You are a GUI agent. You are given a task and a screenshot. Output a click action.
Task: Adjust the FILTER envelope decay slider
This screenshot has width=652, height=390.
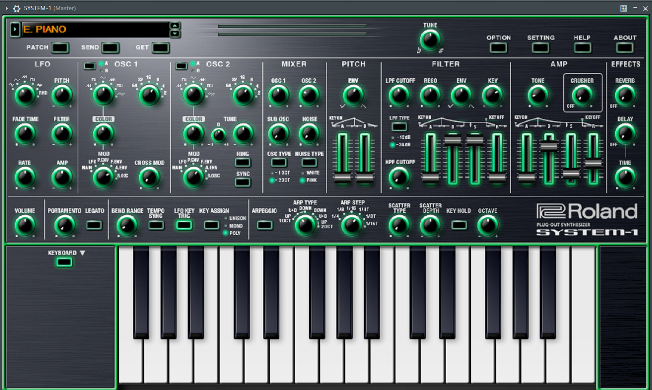453,140
